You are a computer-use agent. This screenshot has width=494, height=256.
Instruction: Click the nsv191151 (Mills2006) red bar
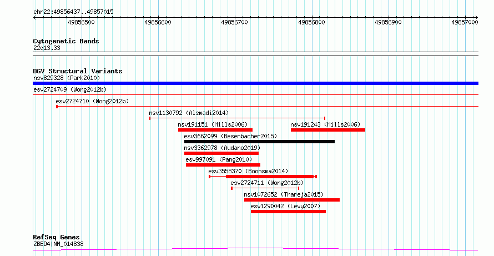[215, 130]
